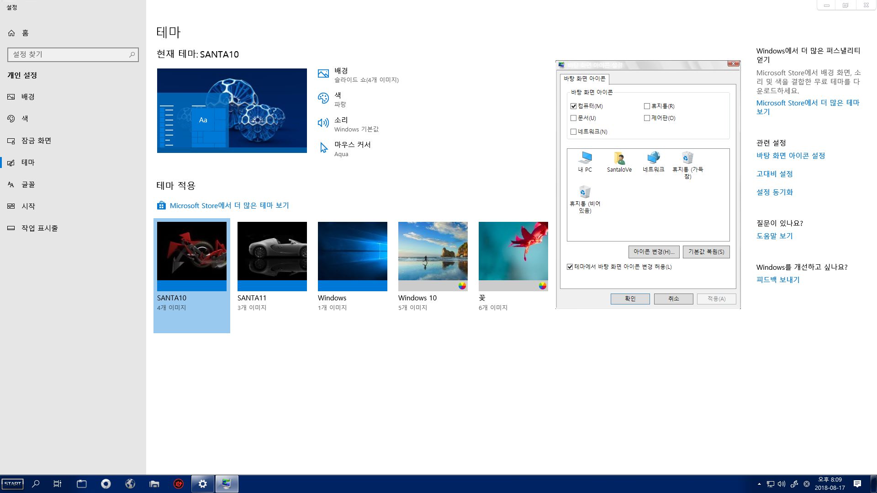
Task: Open theme 배경 slideshow setting icon
Action: tap(323, 74)
